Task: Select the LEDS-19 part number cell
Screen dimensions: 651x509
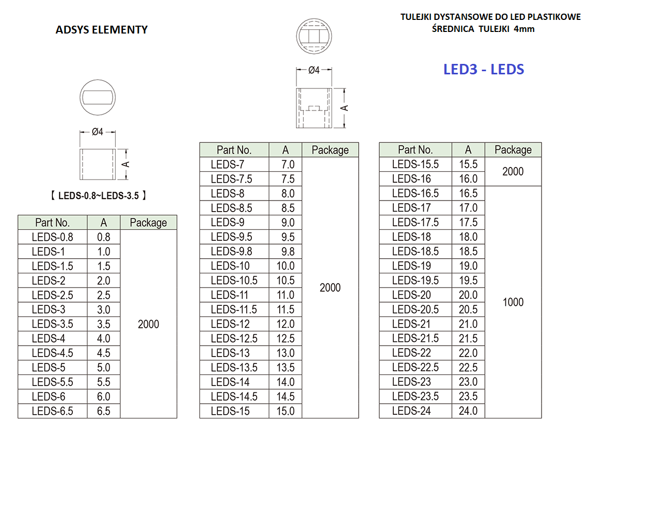Action: (415, 266)
